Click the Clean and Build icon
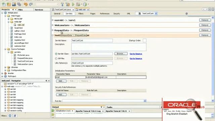The height and width of the screenshot is (121, 215). point(68,4)
